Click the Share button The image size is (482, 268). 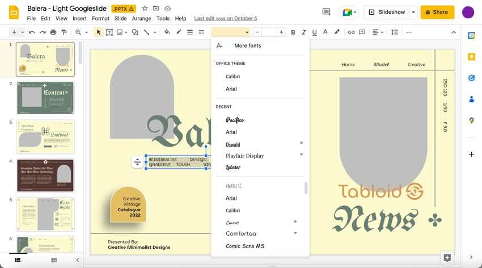point(437,12)
